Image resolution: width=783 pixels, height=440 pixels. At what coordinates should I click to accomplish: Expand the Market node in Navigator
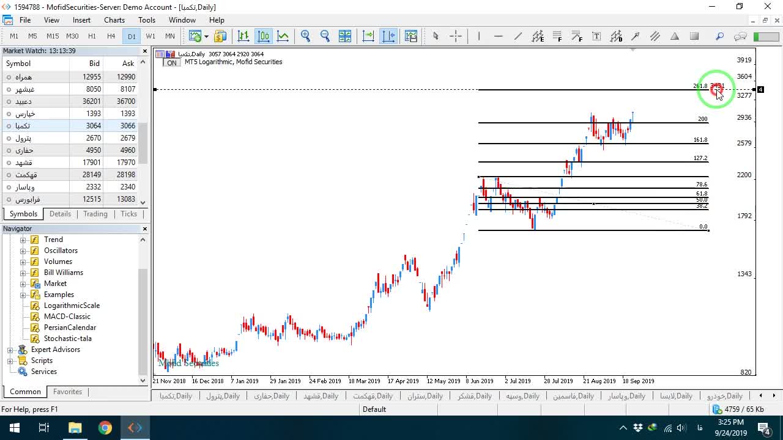(x=23, y=284)
